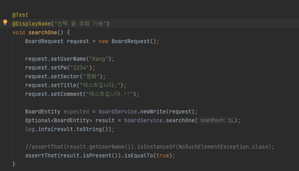Click the italic assertThat call
The width and height of the screenshot is (299, 171).
click(x=41, y=155)
